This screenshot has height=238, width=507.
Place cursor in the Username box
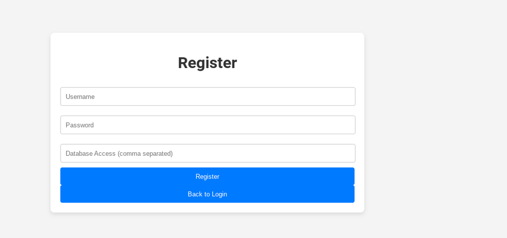click(x=207, y=96)
